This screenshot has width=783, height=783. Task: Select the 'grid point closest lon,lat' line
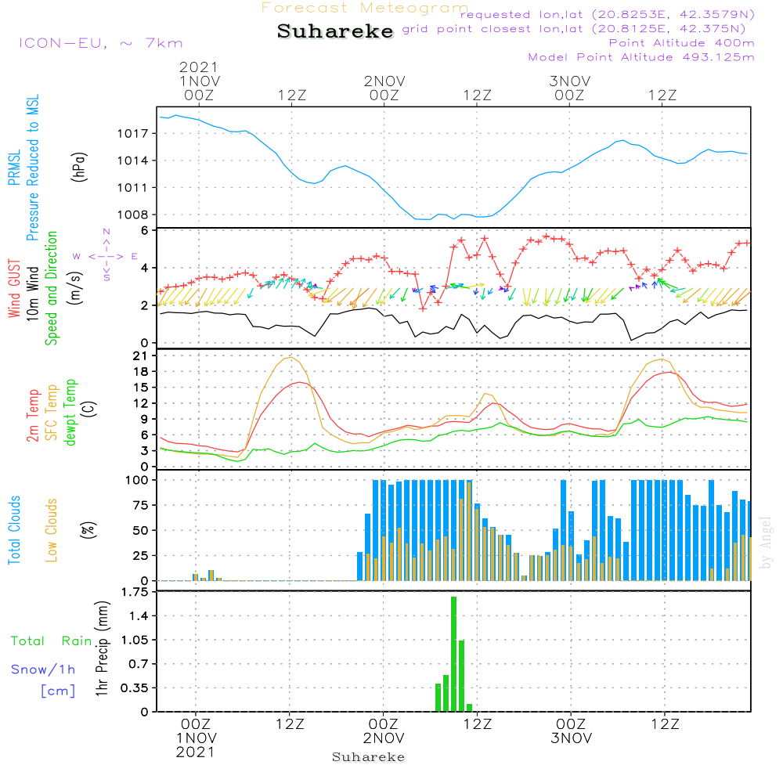pos(574,28)
